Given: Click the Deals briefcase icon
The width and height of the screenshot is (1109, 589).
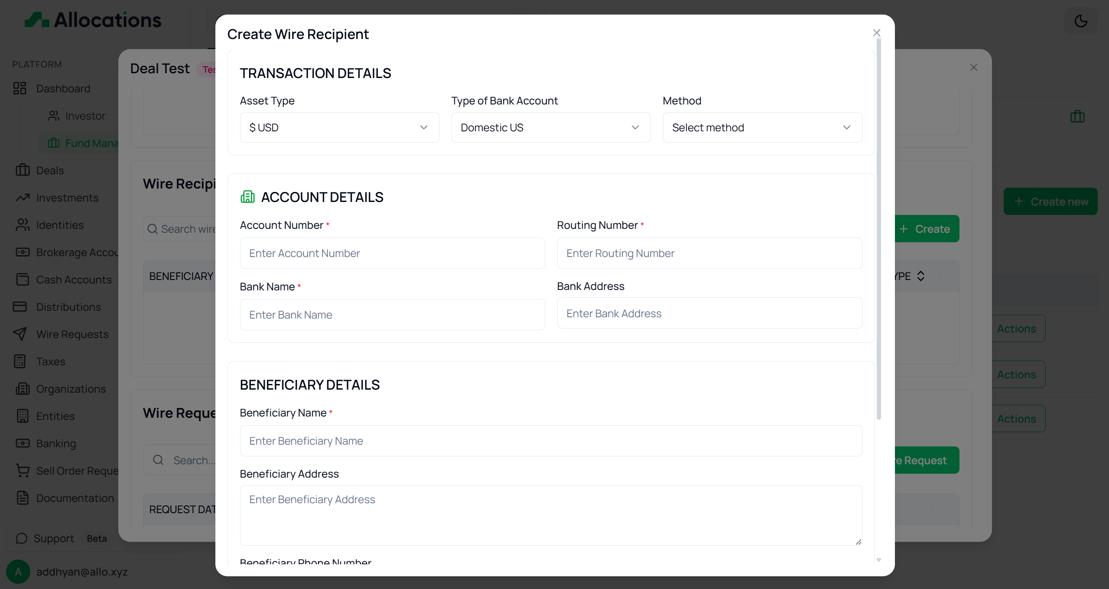Looking at the screenshot, I should pyautogui.click(x=23, y=170).
